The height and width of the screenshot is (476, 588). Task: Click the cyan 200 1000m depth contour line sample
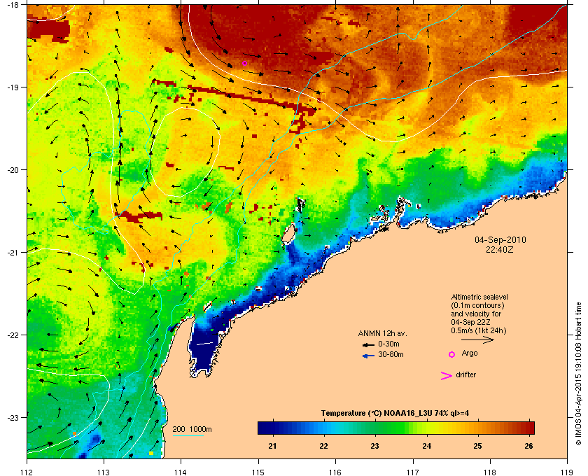[188, 436]
